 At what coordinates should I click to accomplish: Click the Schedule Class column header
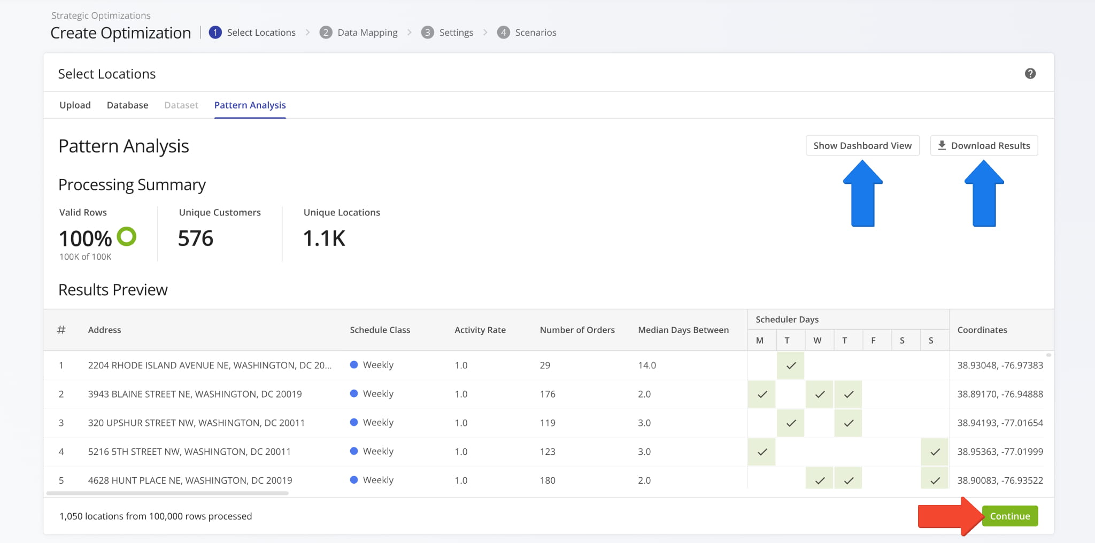coord(380,330)
